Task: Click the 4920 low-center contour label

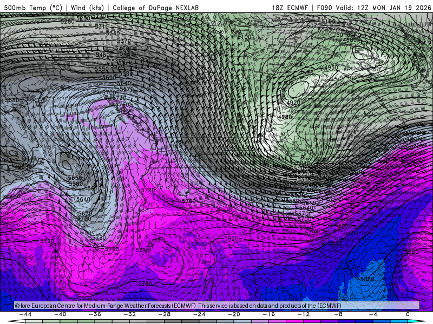Action: (x=293, y=103)
